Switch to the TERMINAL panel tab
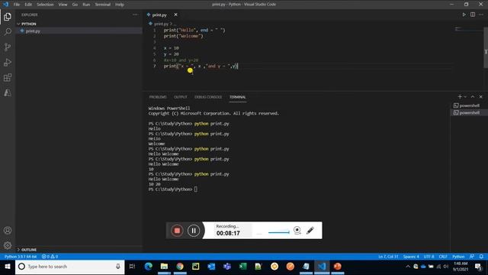 click(237, 97)
